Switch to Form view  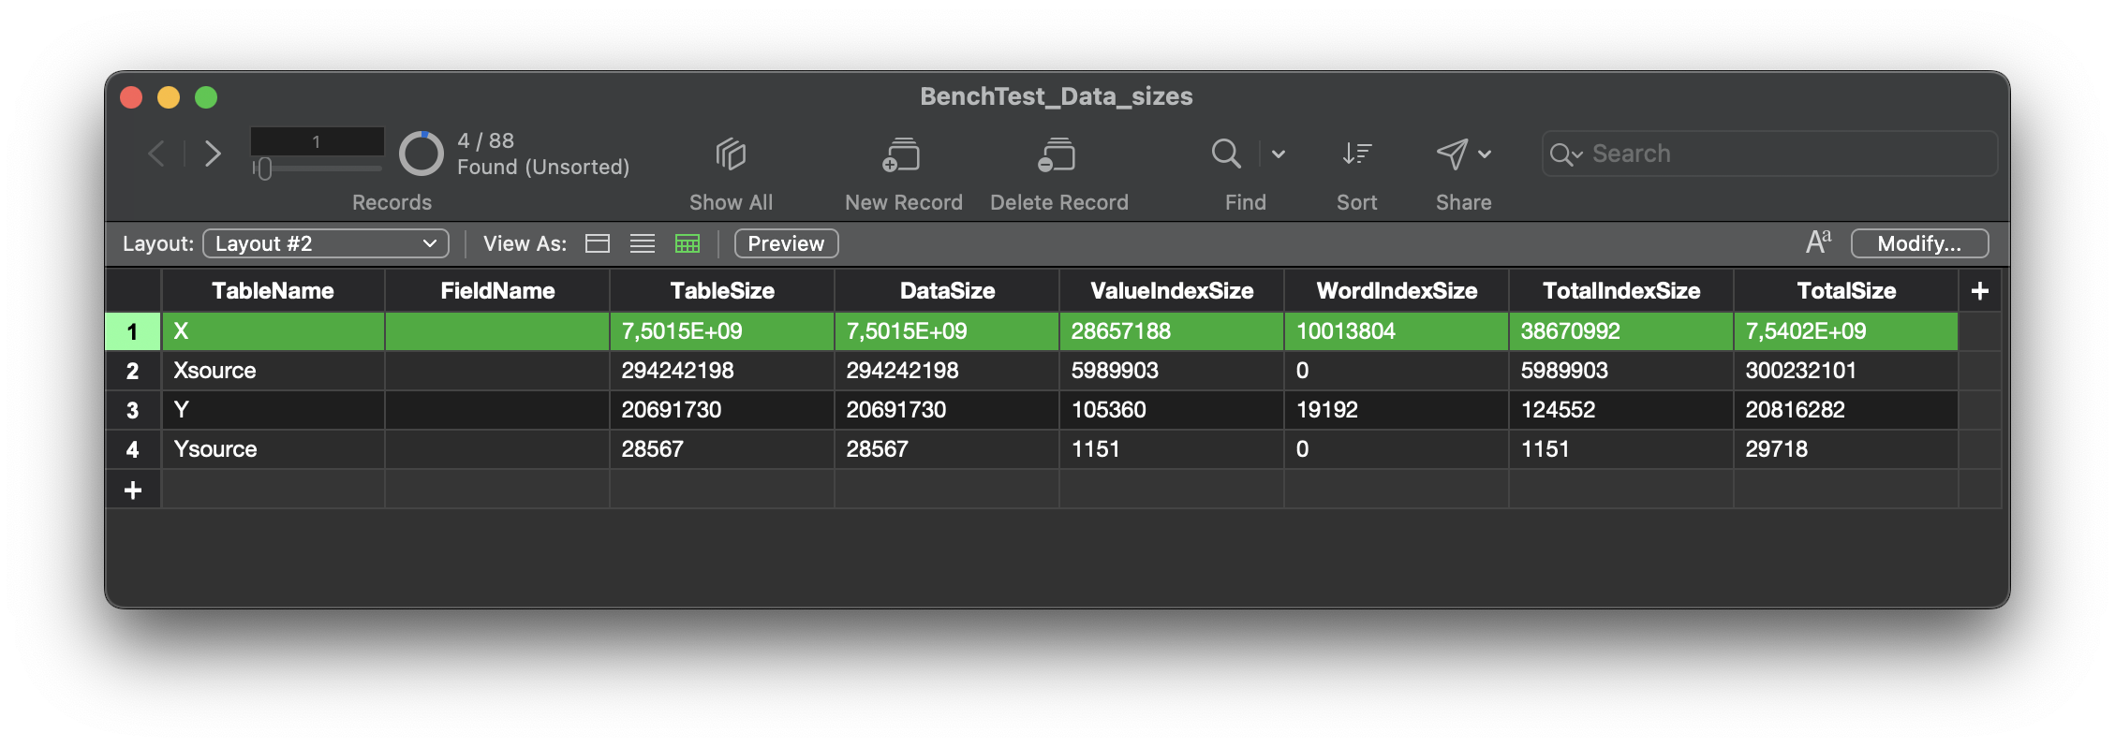point(598,243)
